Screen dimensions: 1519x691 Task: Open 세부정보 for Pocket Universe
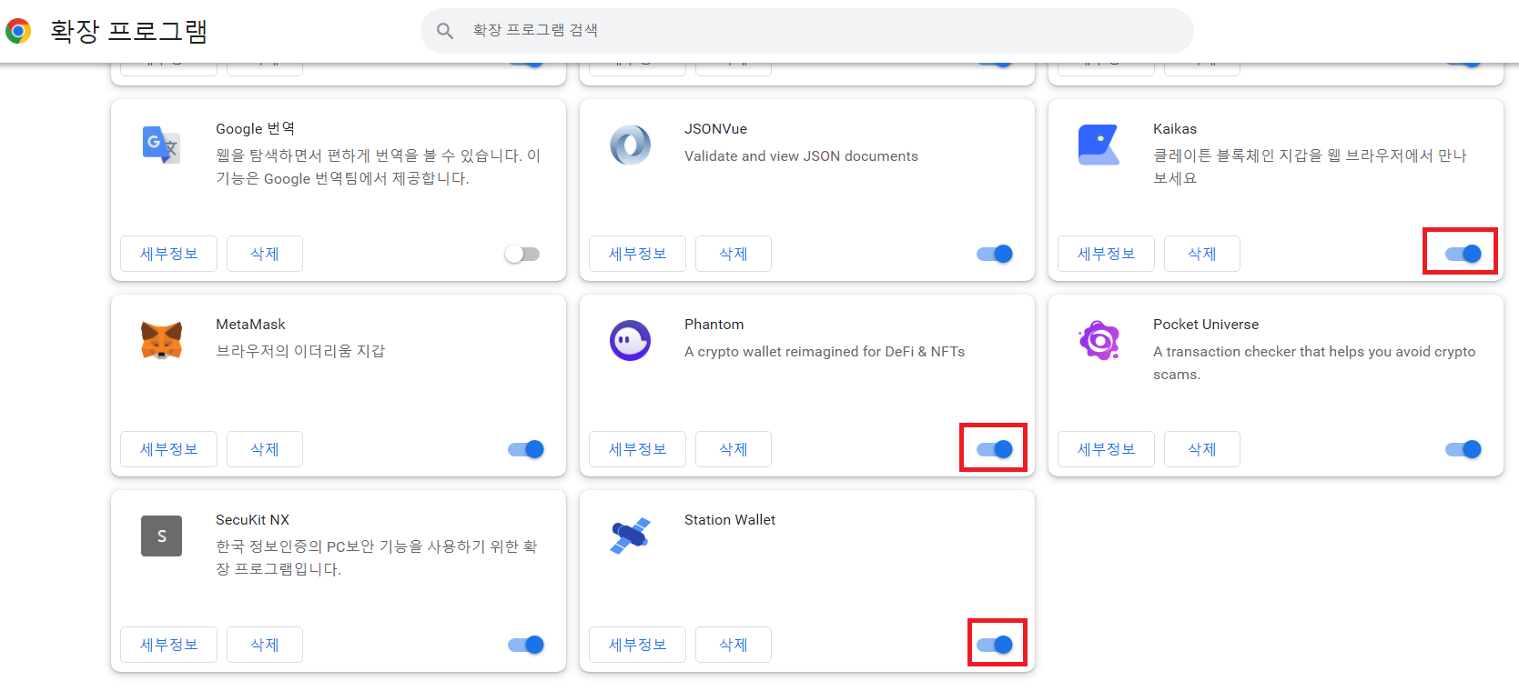point(1106,449)
